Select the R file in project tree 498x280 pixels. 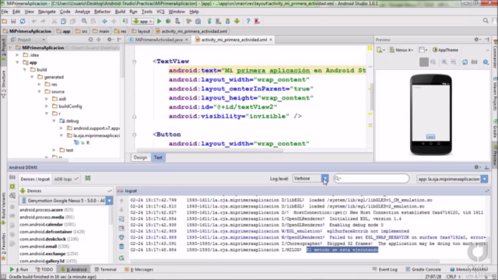tap(82, 143)
